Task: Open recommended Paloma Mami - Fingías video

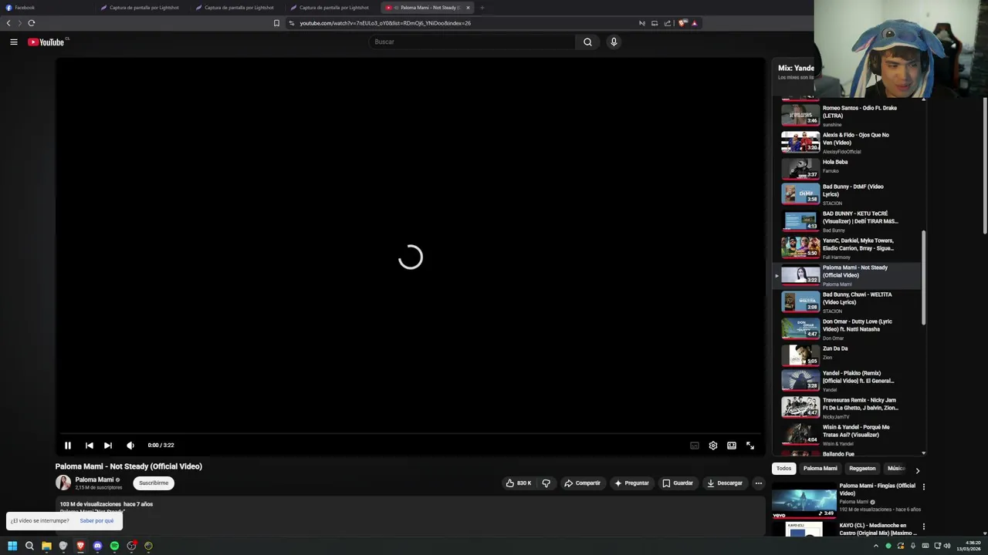Action: [x=845, y=499]
